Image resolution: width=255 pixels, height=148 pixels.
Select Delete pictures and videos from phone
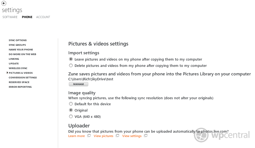click(x=71, y=66)
